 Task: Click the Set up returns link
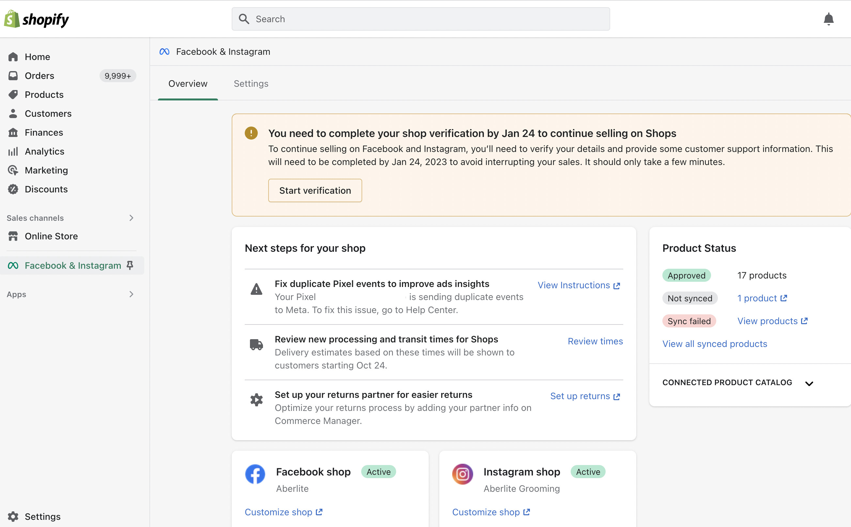click(x=585, y=396)
